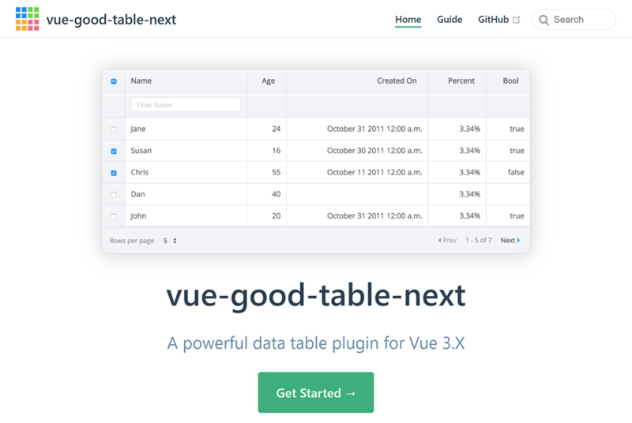Open the Rows per page dropdown
632x423 pixels.
170,241
